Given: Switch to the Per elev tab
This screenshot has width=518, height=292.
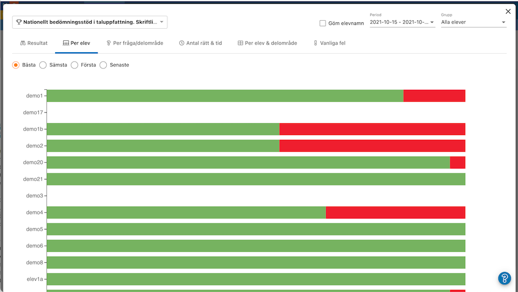Looking at the screenshot, I should click(x=76, y=43).
